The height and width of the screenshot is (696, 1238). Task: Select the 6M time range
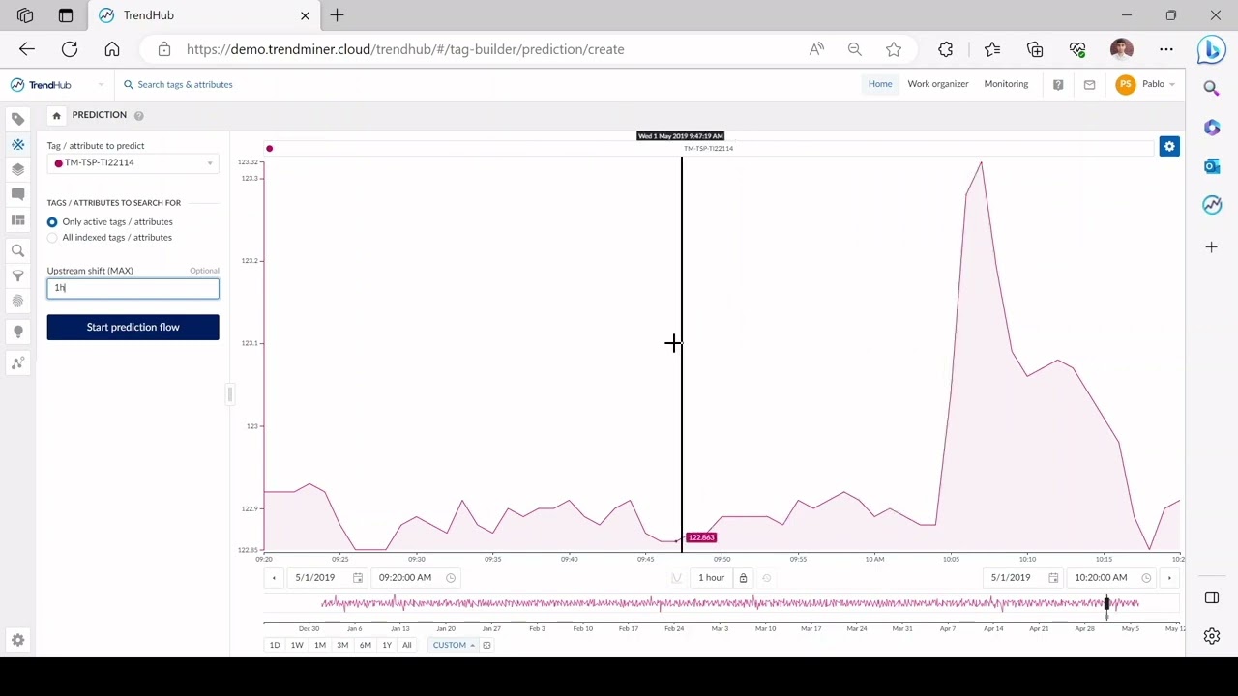point(365,645)
